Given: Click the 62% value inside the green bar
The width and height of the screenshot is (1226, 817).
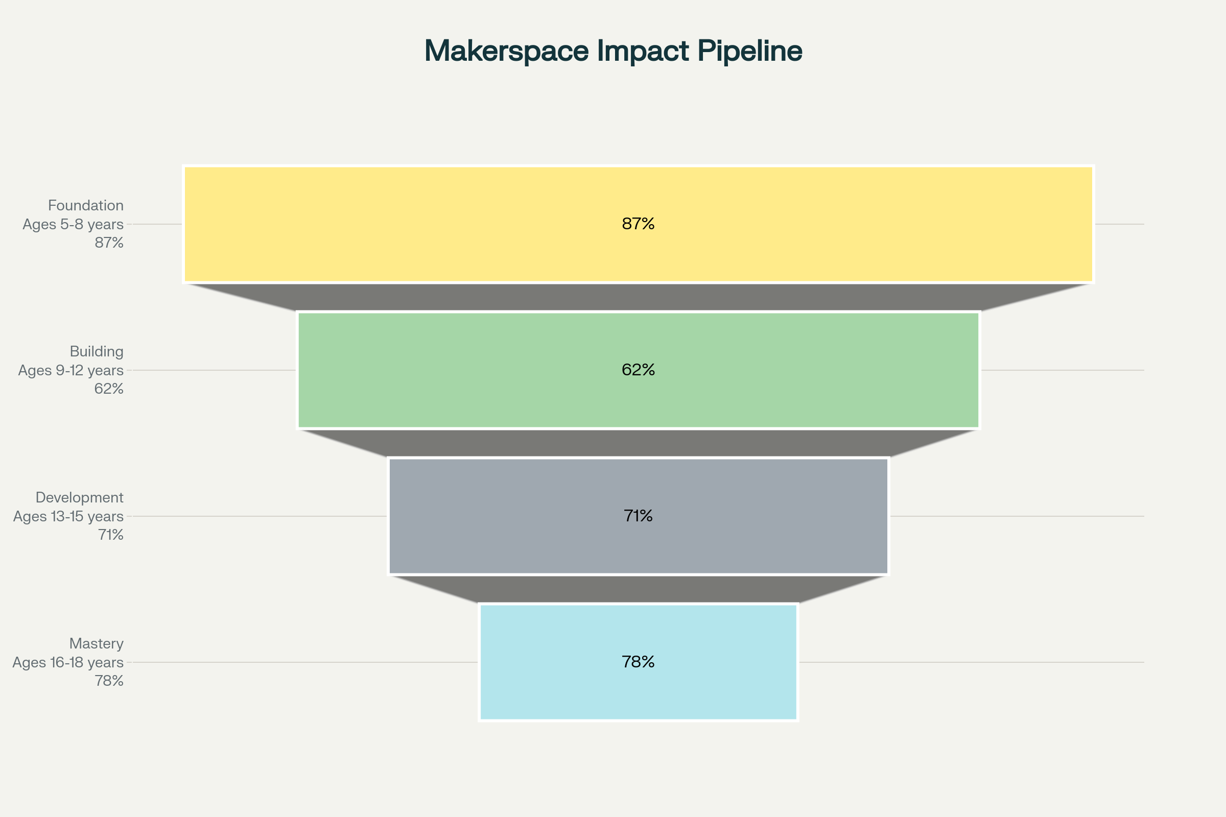Looking at the screenshot, I should point(638,370).
